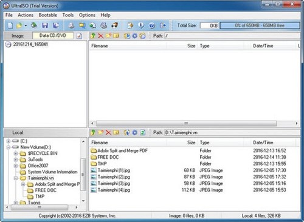This screenshot has height=222, width=304.
Task: Click the Compress ISO toolbar icon
Action: (93, 25)
